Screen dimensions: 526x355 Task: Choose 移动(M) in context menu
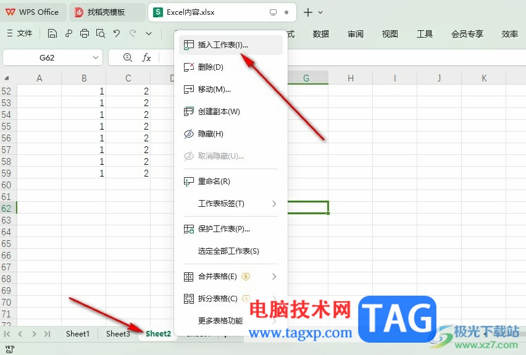[231, 90]
